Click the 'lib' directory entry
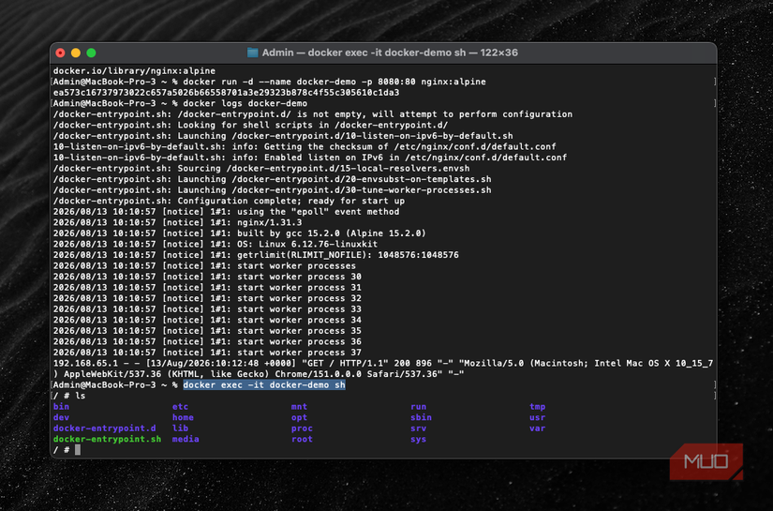This screenshot has height=511, width=773. 180,428
